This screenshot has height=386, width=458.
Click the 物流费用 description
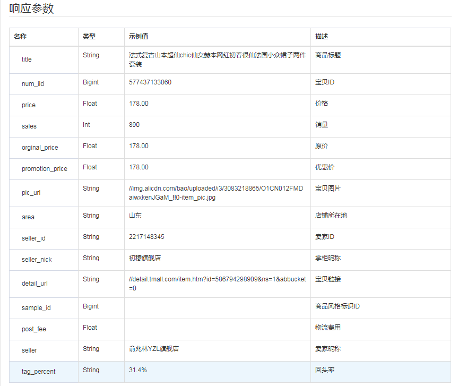tap(328, 328)
